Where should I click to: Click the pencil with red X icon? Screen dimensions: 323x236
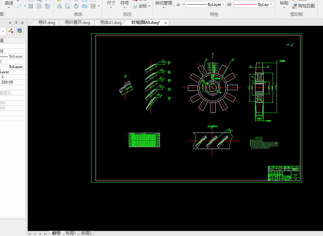[x=11, y=31]
